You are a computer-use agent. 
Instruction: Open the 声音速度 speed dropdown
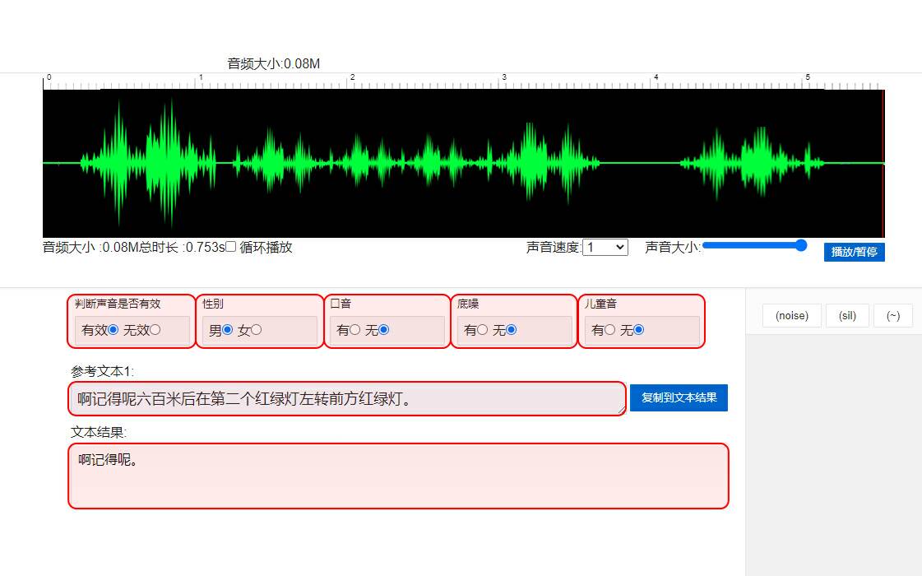(605, 247)
